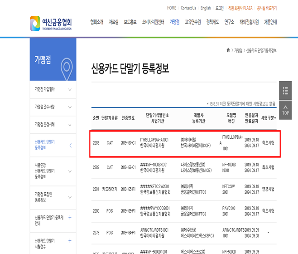This screenshot has width=298, height=254.
Task: Click #####PAYCOQ2001 terminal ID
Action: pyautogui.click(x=155, y=208)
